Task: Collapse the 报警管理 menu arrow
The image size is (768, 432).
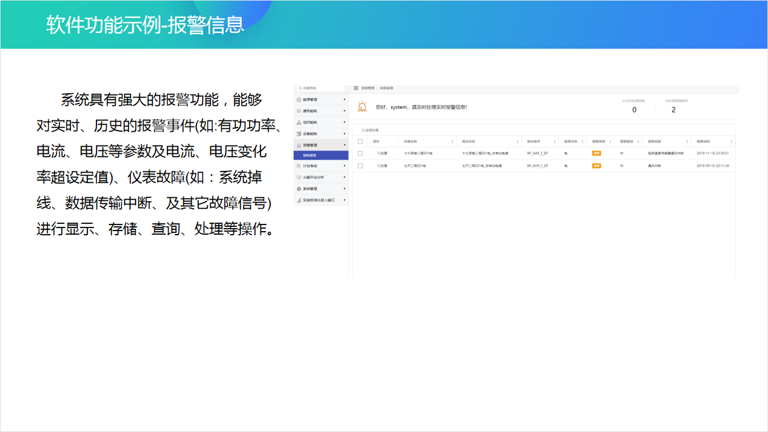Action: pos(344,145)
